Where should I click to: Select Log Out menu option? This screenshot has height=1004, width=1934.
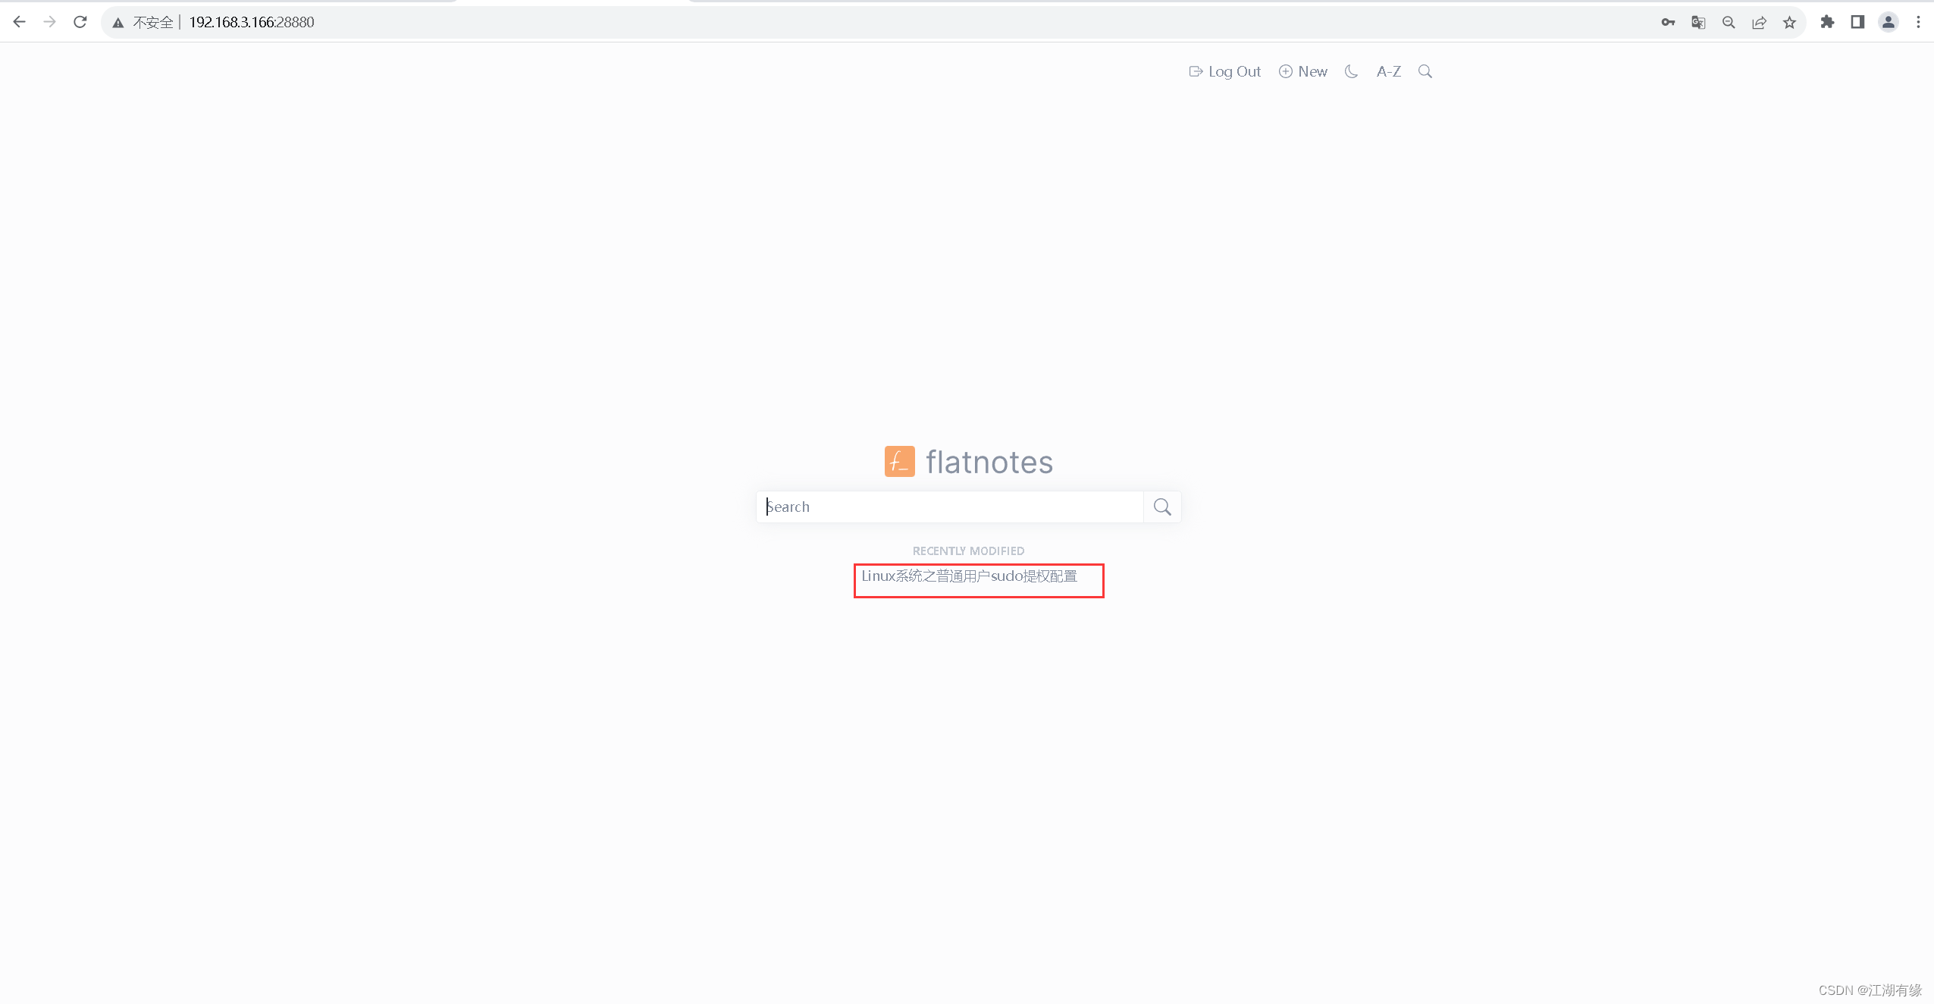click(1224, 71)
